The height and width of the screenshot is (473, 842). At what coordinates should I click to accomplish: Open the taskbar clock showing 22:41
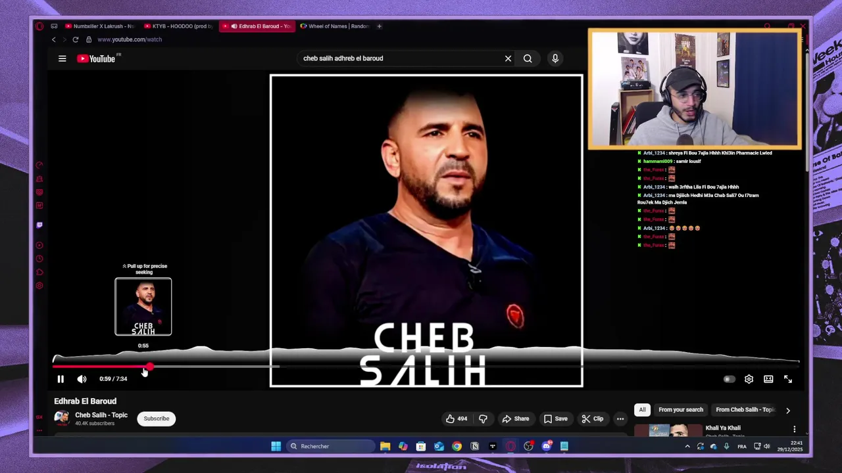[x=791, y=446]
